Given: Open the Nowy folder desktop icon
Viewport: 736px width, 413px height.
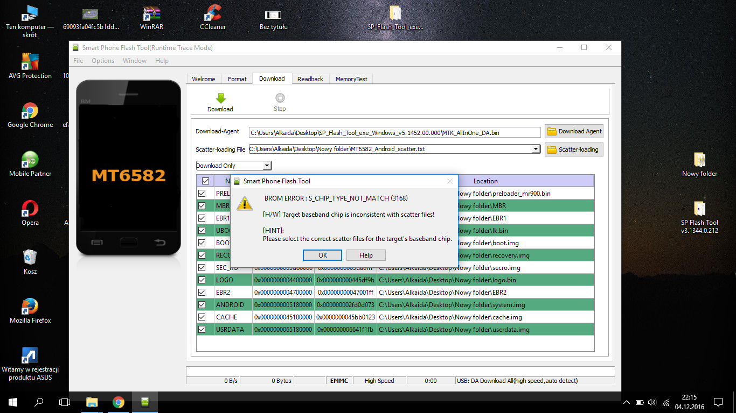Looking at the screenshot, I should [x=699, y=165].
